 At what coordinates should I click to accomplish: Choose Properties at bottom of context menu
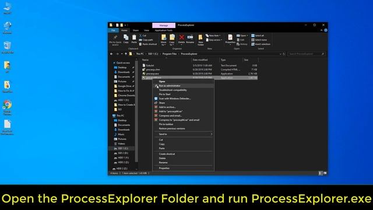[x=184, y=169]
